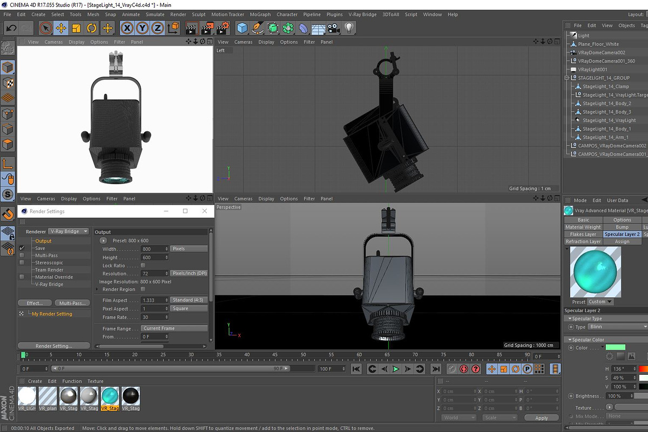The image size is (648, 432).
Task: Click the Effect... button
Action: (x=35, y=303)
